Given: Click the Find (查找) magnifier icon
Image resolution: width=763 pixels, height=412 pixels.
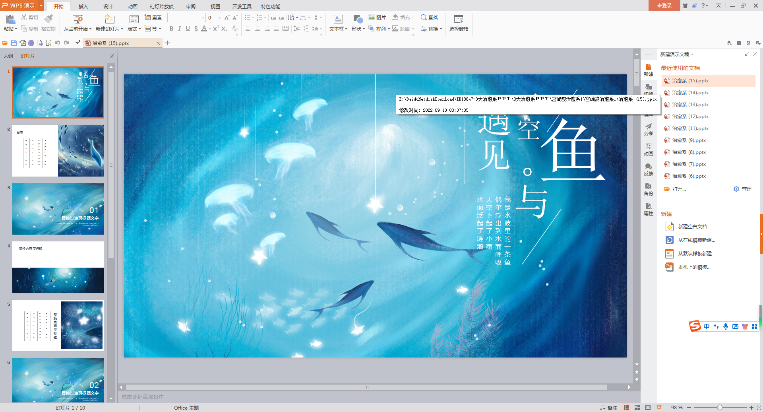Looking at the screenshot, I should tap(424, 17).
